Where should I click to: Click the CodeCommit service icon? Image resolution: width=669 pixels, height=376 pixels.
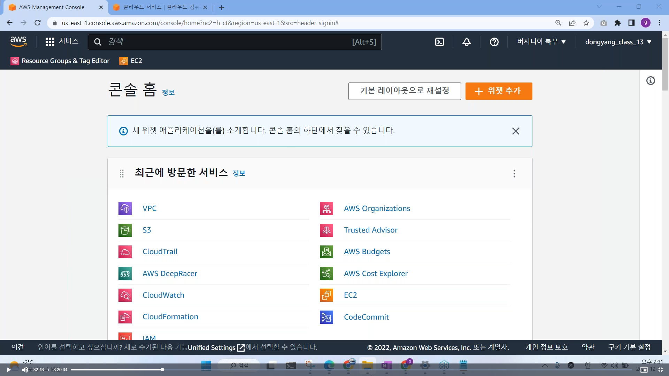(x=326, y=317)
